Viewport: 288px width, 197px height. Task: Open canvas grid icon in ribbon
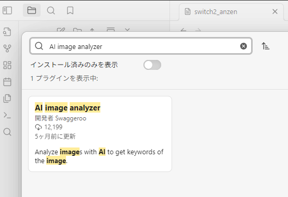[x=7, y=65]
